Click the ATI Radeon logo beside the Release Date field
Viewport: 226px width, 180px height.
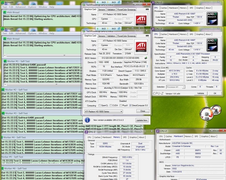141,47
